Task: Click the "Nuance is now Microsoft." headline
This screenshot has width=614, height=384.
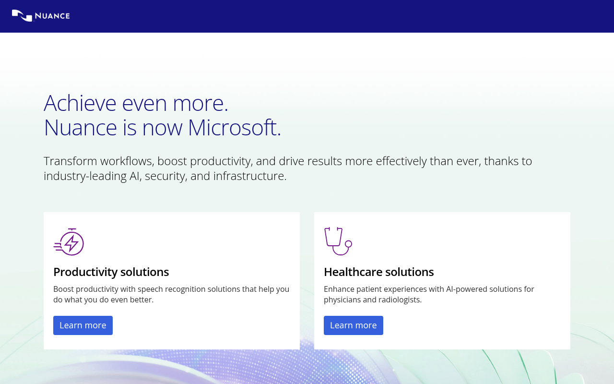Action: (x=163, y=127)
